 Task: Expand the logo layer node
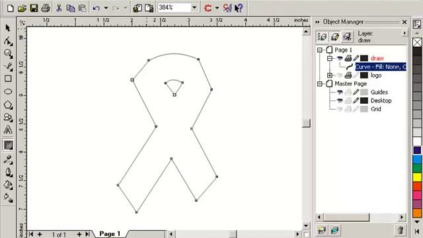(x=330, y=75)
